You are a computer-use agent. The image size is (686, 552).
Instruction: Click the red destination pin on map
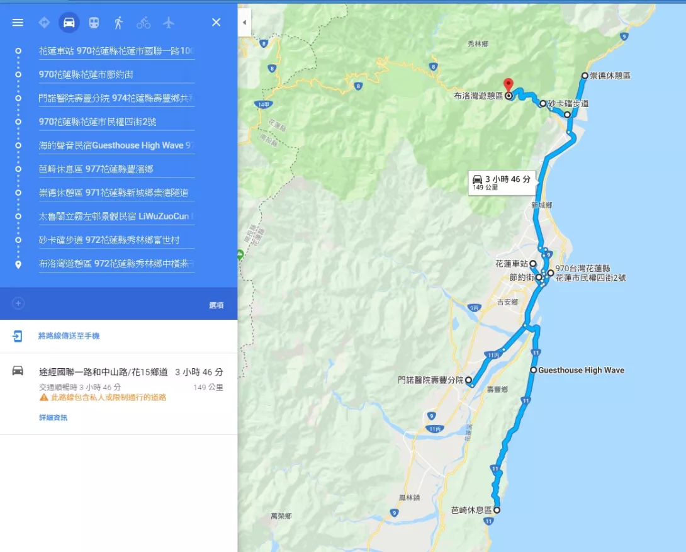[x=509, y=85]
